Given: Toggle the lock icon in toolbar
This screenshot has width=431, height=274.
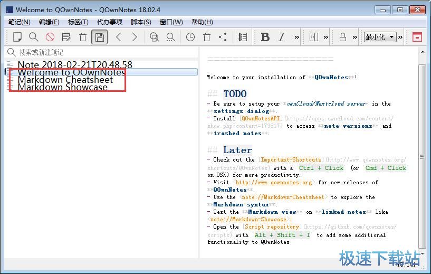Looking at the screenshot, I should (342, 37).
